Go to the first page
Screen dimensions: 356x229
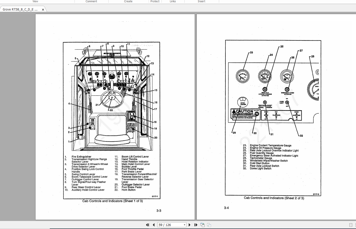pos(148,225)
